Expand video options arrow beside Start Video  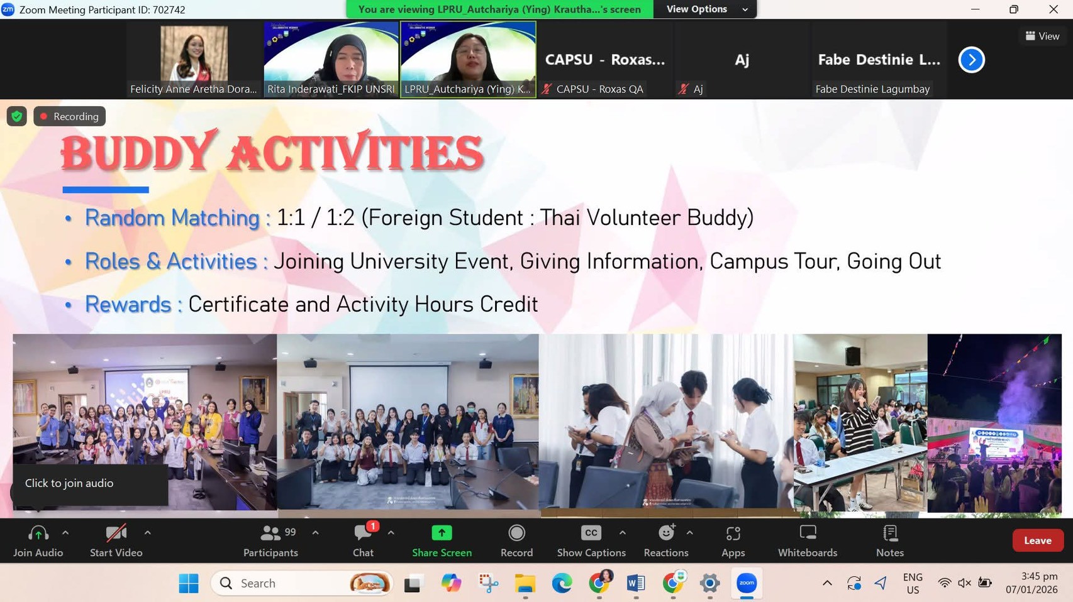147,533
